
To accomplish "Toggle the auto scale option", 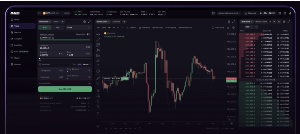I will click(232, 128).
